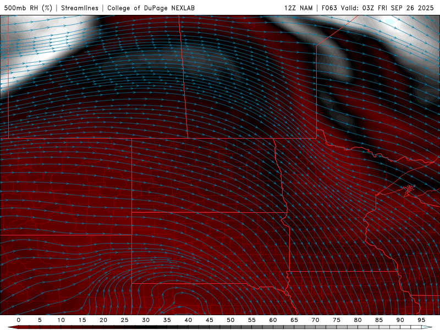Click the '0' colorbar scale label
The width and height of the screenshot is (440, 330).
click(19, 320)
